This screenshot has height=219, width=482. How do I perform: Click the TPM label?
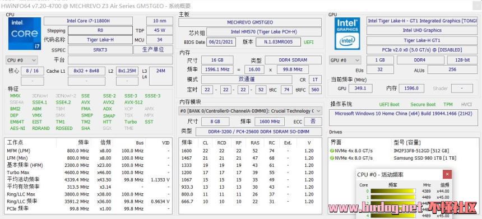click(x=448, y=105)
